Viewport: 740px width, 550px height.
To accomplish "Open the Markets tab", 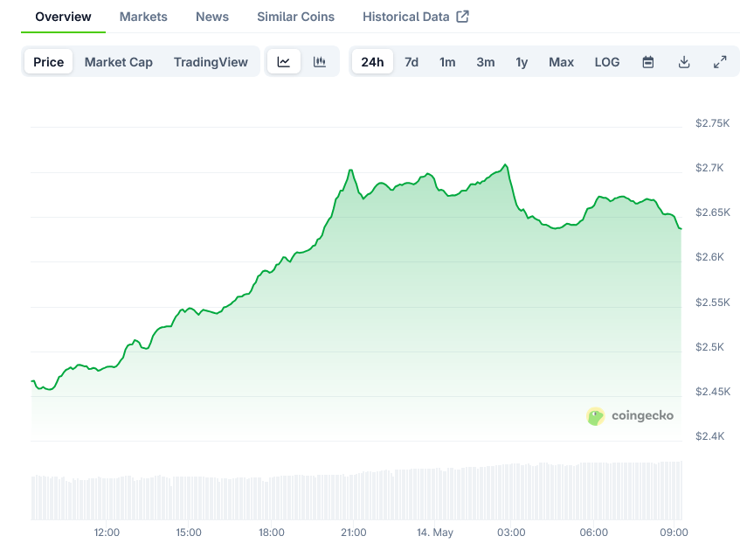I will click(x=143, y=17).
